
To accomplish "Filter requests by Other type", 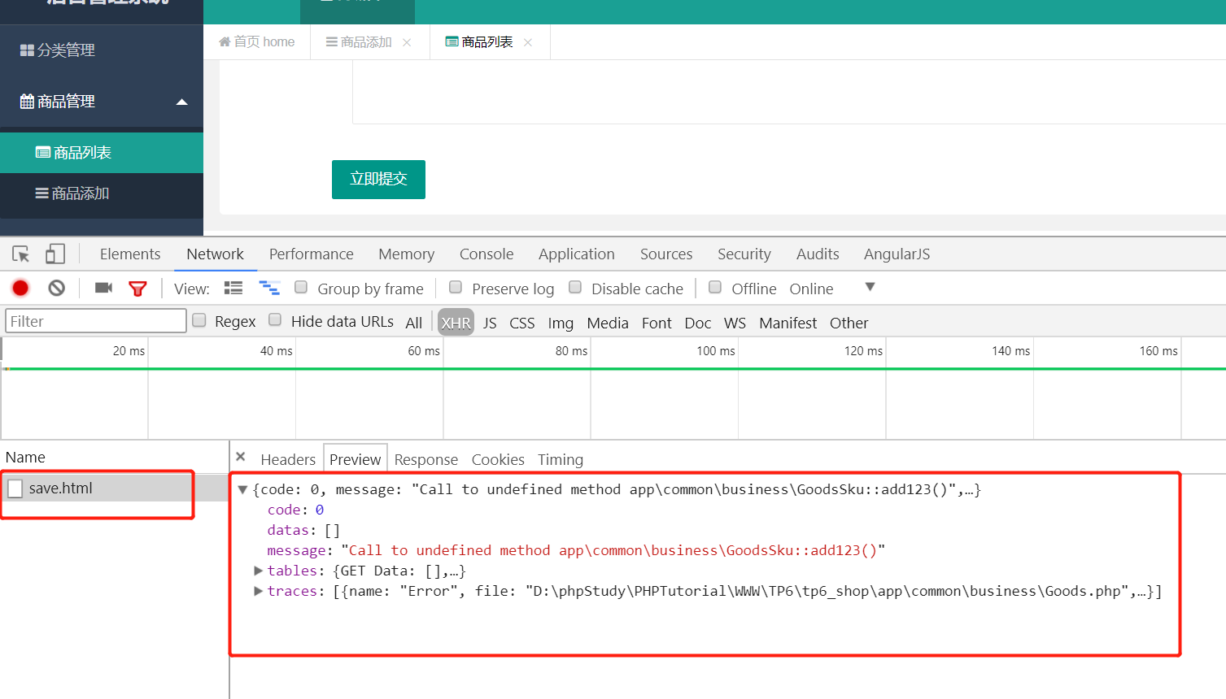I will tap(849, 323).
